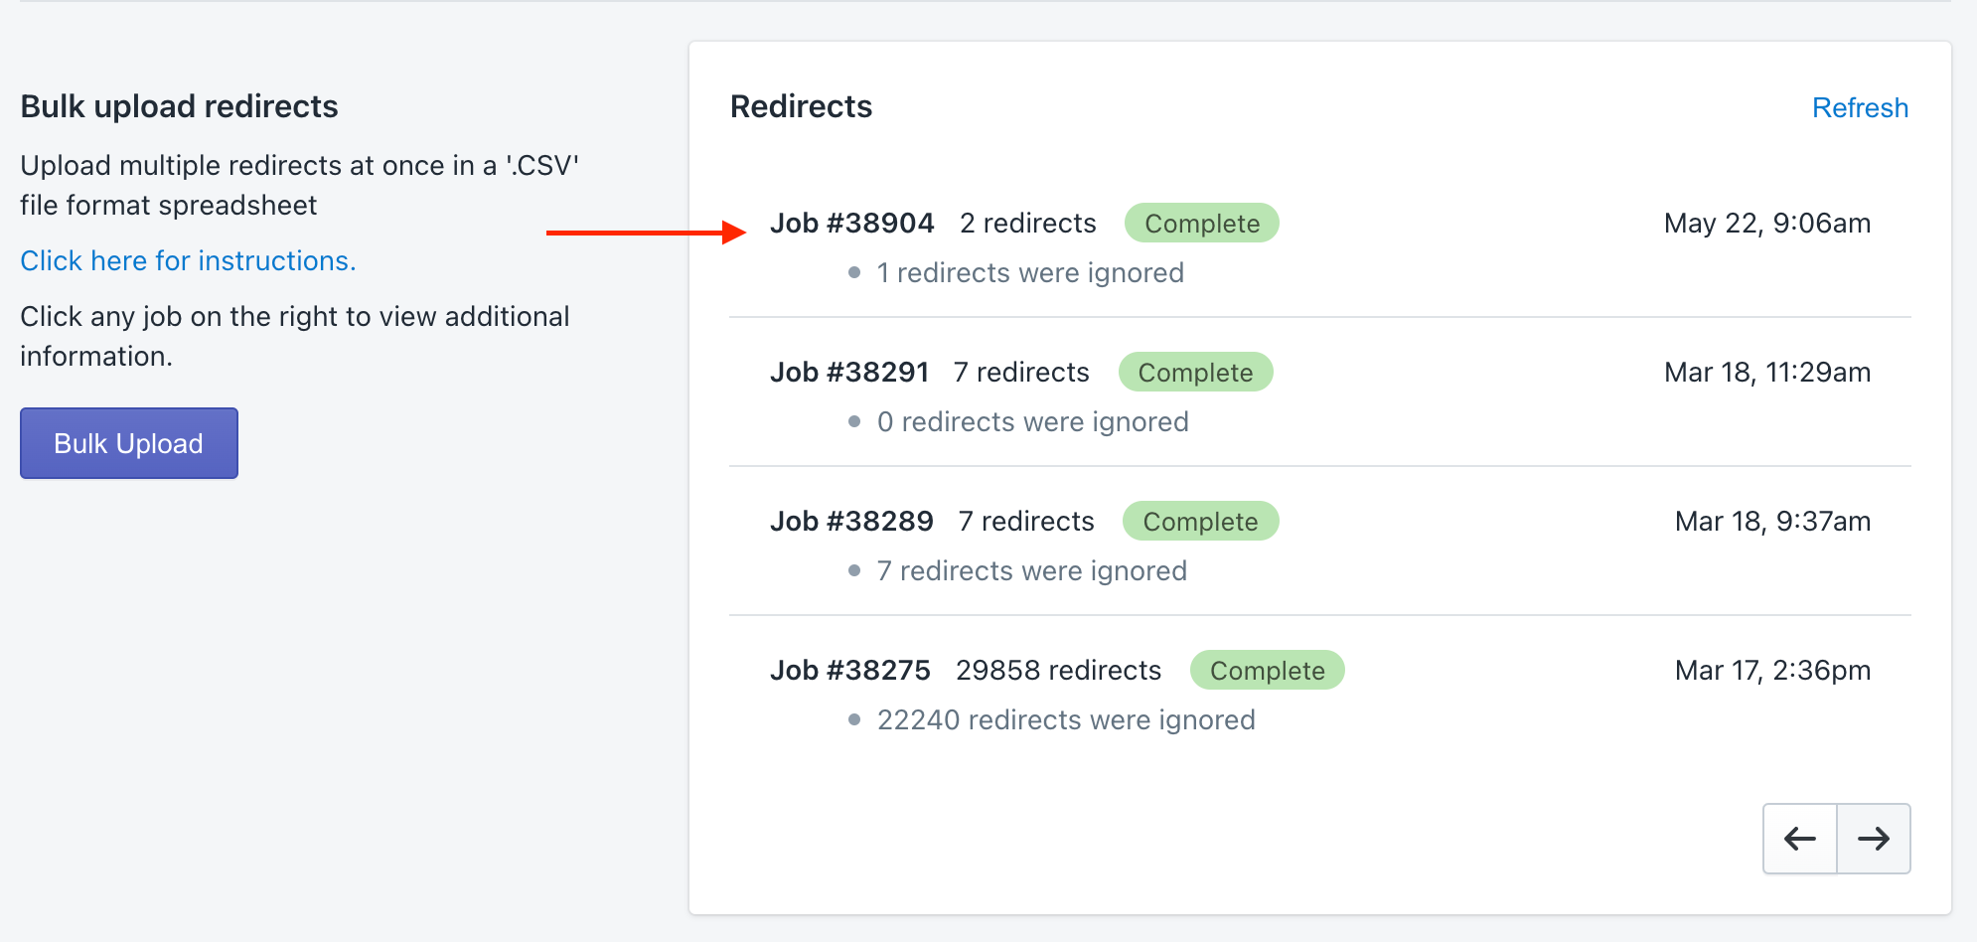Click the Complete badge on Job #38904

click(x=1201, y=223)
